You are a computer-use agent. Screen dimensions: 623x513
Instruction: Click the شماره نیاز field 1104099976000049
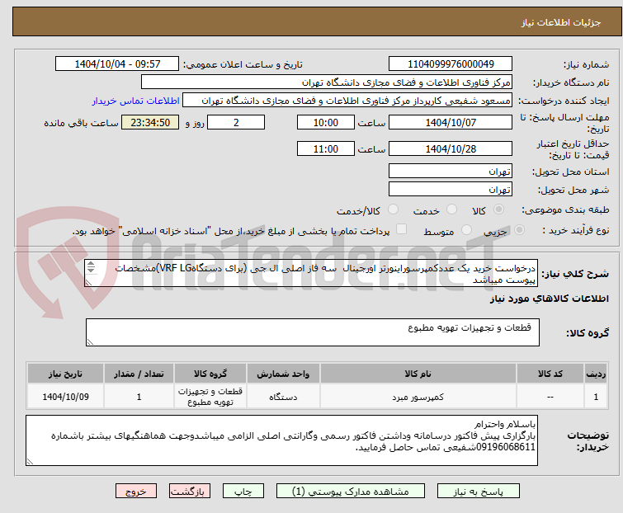451,64
